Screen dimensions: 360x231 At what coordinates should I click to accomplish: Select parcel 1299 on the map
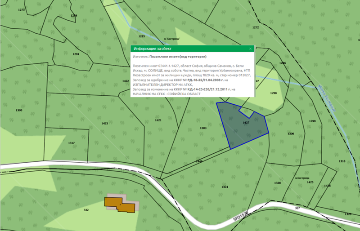click(313, 122)
